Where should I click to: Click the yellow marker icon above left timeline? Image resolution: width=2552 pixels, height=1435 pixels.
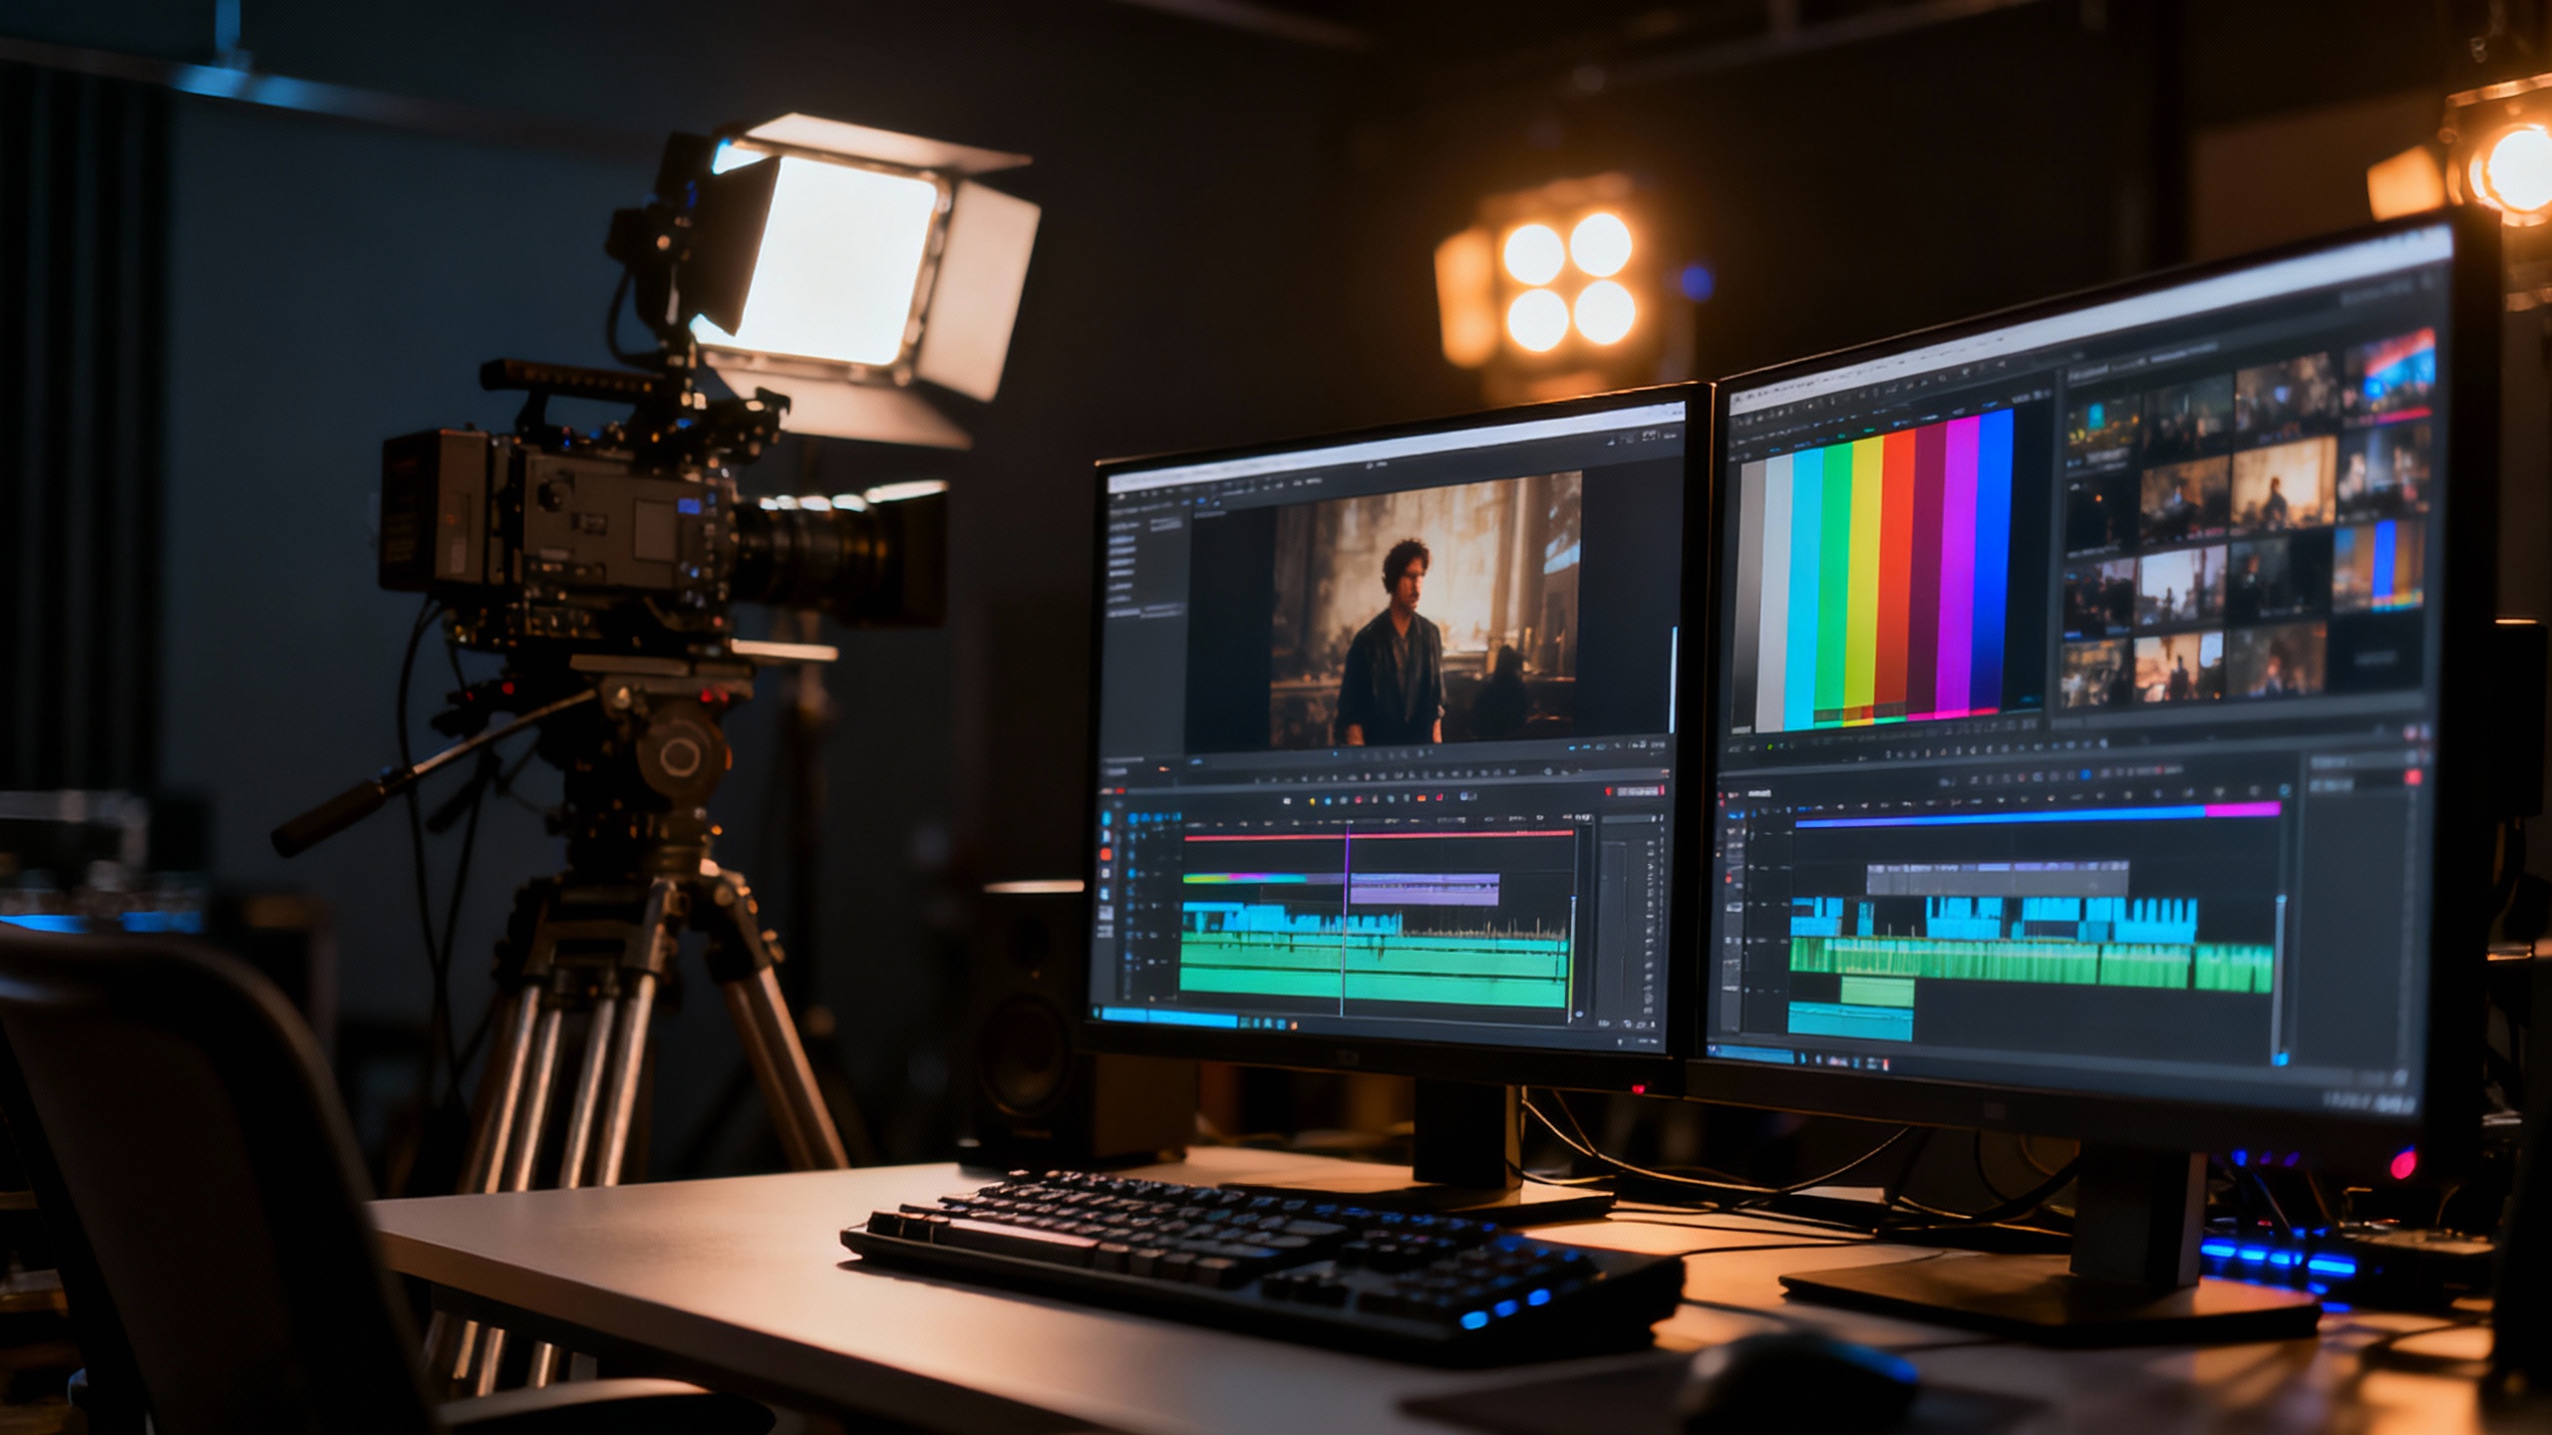click(1312, 801)
